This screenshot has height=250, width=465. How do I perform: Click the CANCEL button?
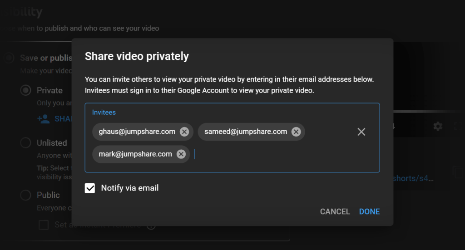tap(335, 211)
